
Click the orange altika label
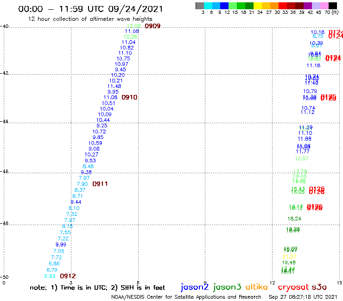click(x=257, y=287)
